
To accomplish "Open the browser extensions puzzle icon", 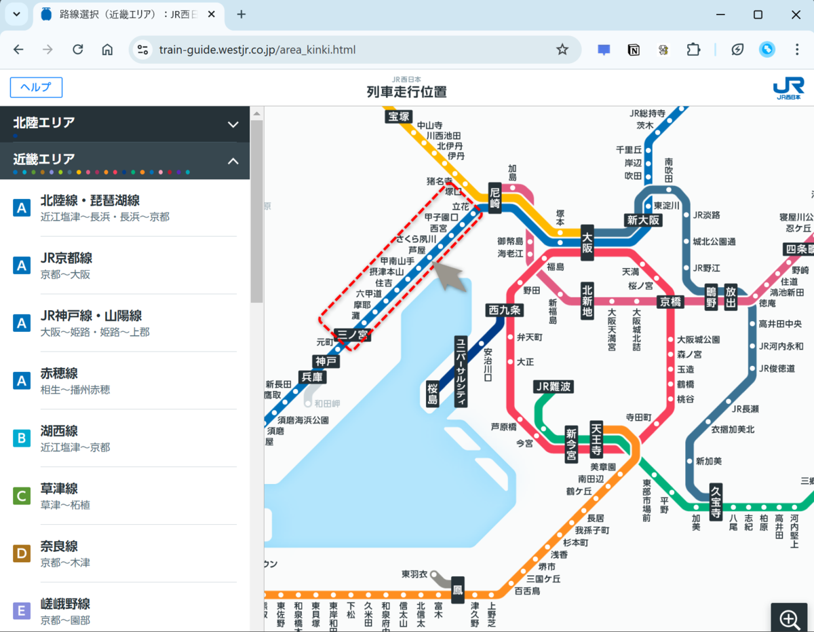I will [x=693, y=50].
